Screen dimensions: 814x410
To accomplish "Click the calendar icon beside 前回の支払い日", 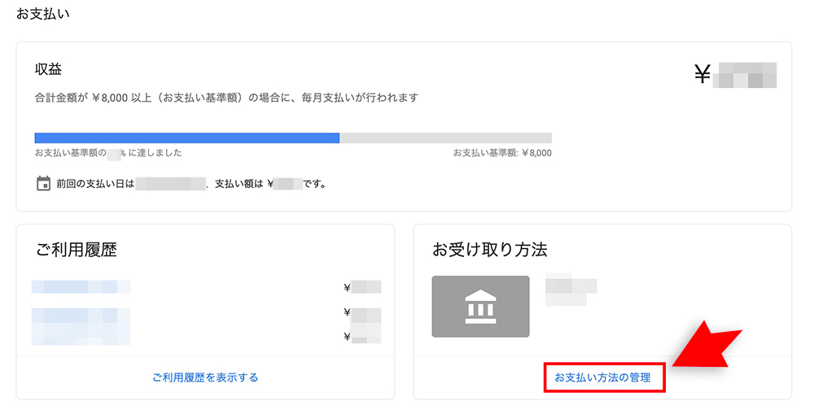I will [44, 183].
